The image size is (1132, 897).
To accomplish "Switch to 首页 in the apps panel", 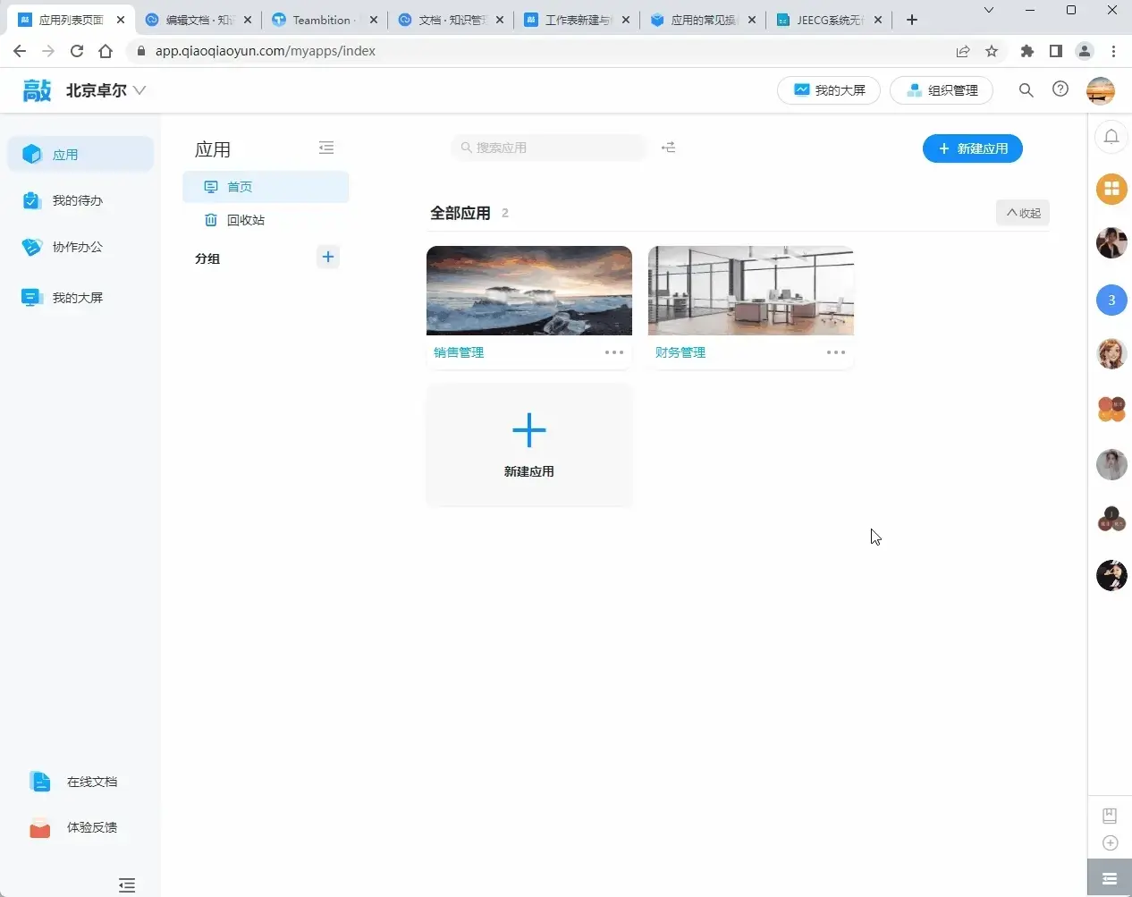I will tap(239, 186).
